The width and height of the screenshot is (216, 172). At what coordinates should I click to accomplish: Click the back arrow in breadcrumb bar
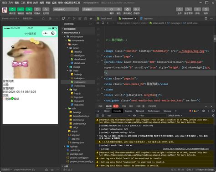(x=108, y=23)
